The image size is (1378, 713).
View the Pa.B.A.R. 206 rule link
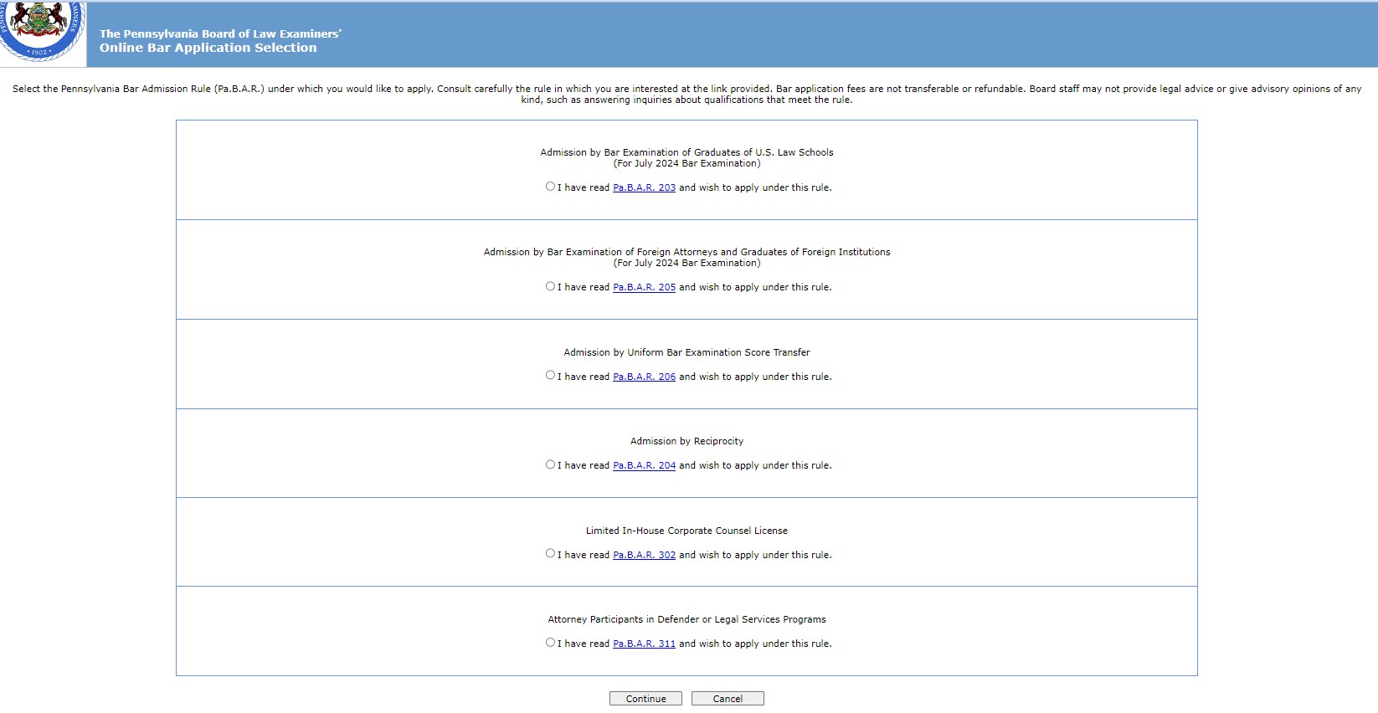coord(644,377)
